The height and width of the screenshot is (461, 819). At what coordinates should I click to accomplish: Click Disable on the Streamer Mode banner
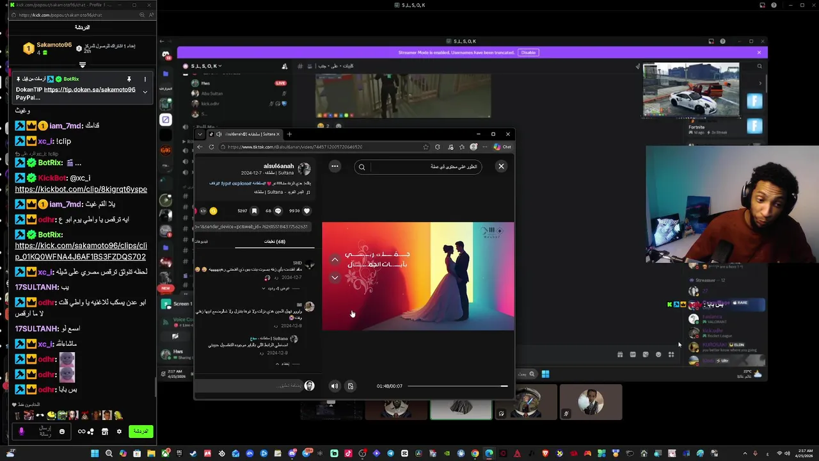(528, 53)
